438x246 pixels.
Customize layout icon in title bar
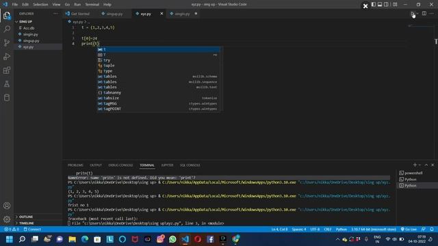pyautogui.click(x=395, y=5)
